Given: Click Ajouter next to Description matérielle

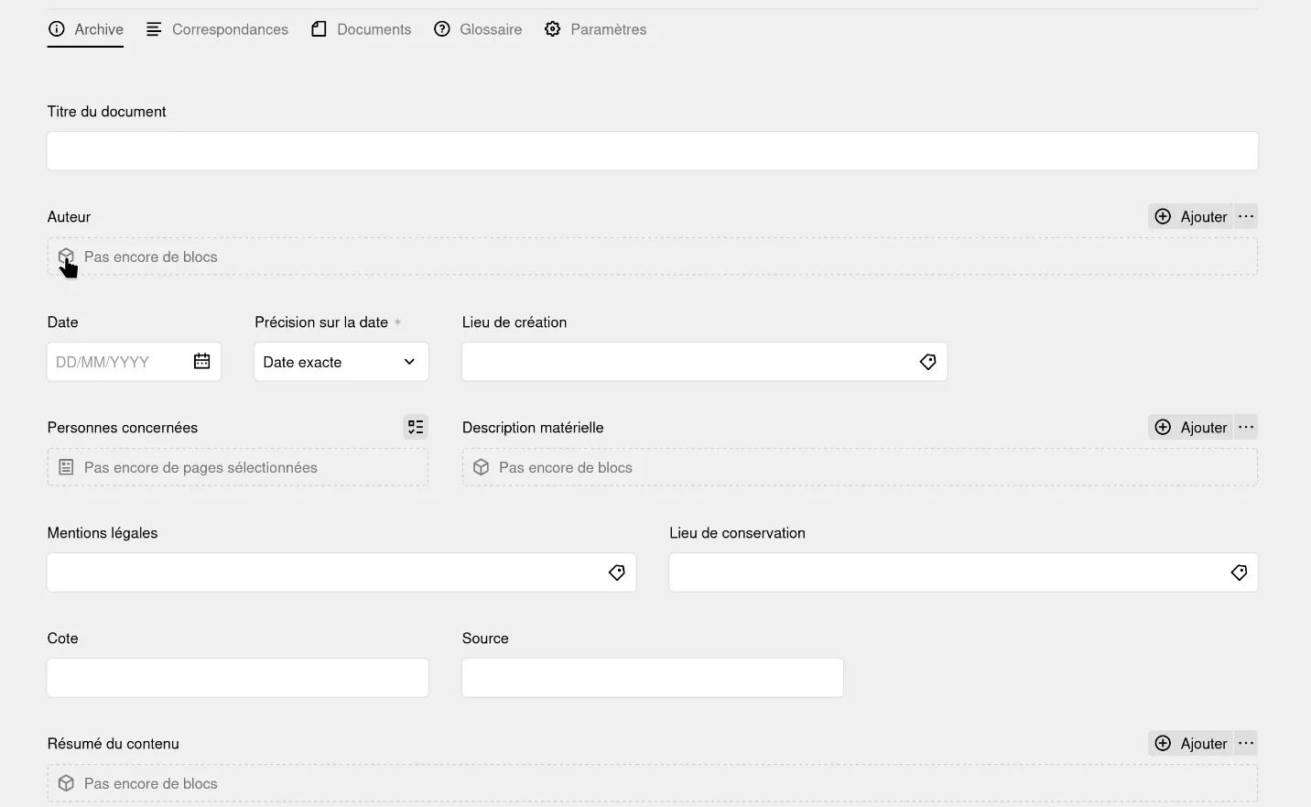Looking at the screenshot, I should point(1192,427).
